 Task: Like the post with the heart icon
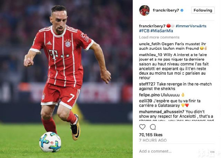142,127
